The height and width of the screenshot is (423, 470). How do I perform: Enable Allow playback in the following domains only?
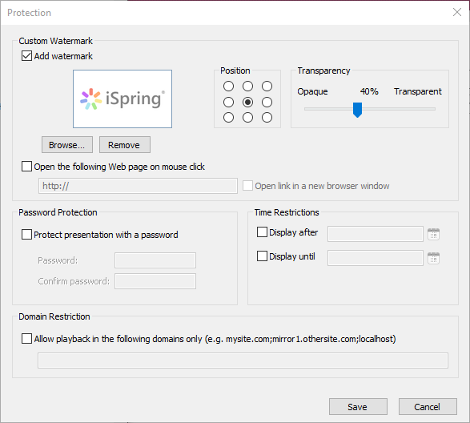click(x=26, y=338)
